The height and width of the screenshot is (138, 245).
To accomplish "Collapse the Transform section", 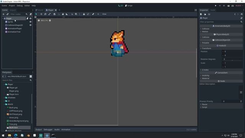I will coord(206,49).
